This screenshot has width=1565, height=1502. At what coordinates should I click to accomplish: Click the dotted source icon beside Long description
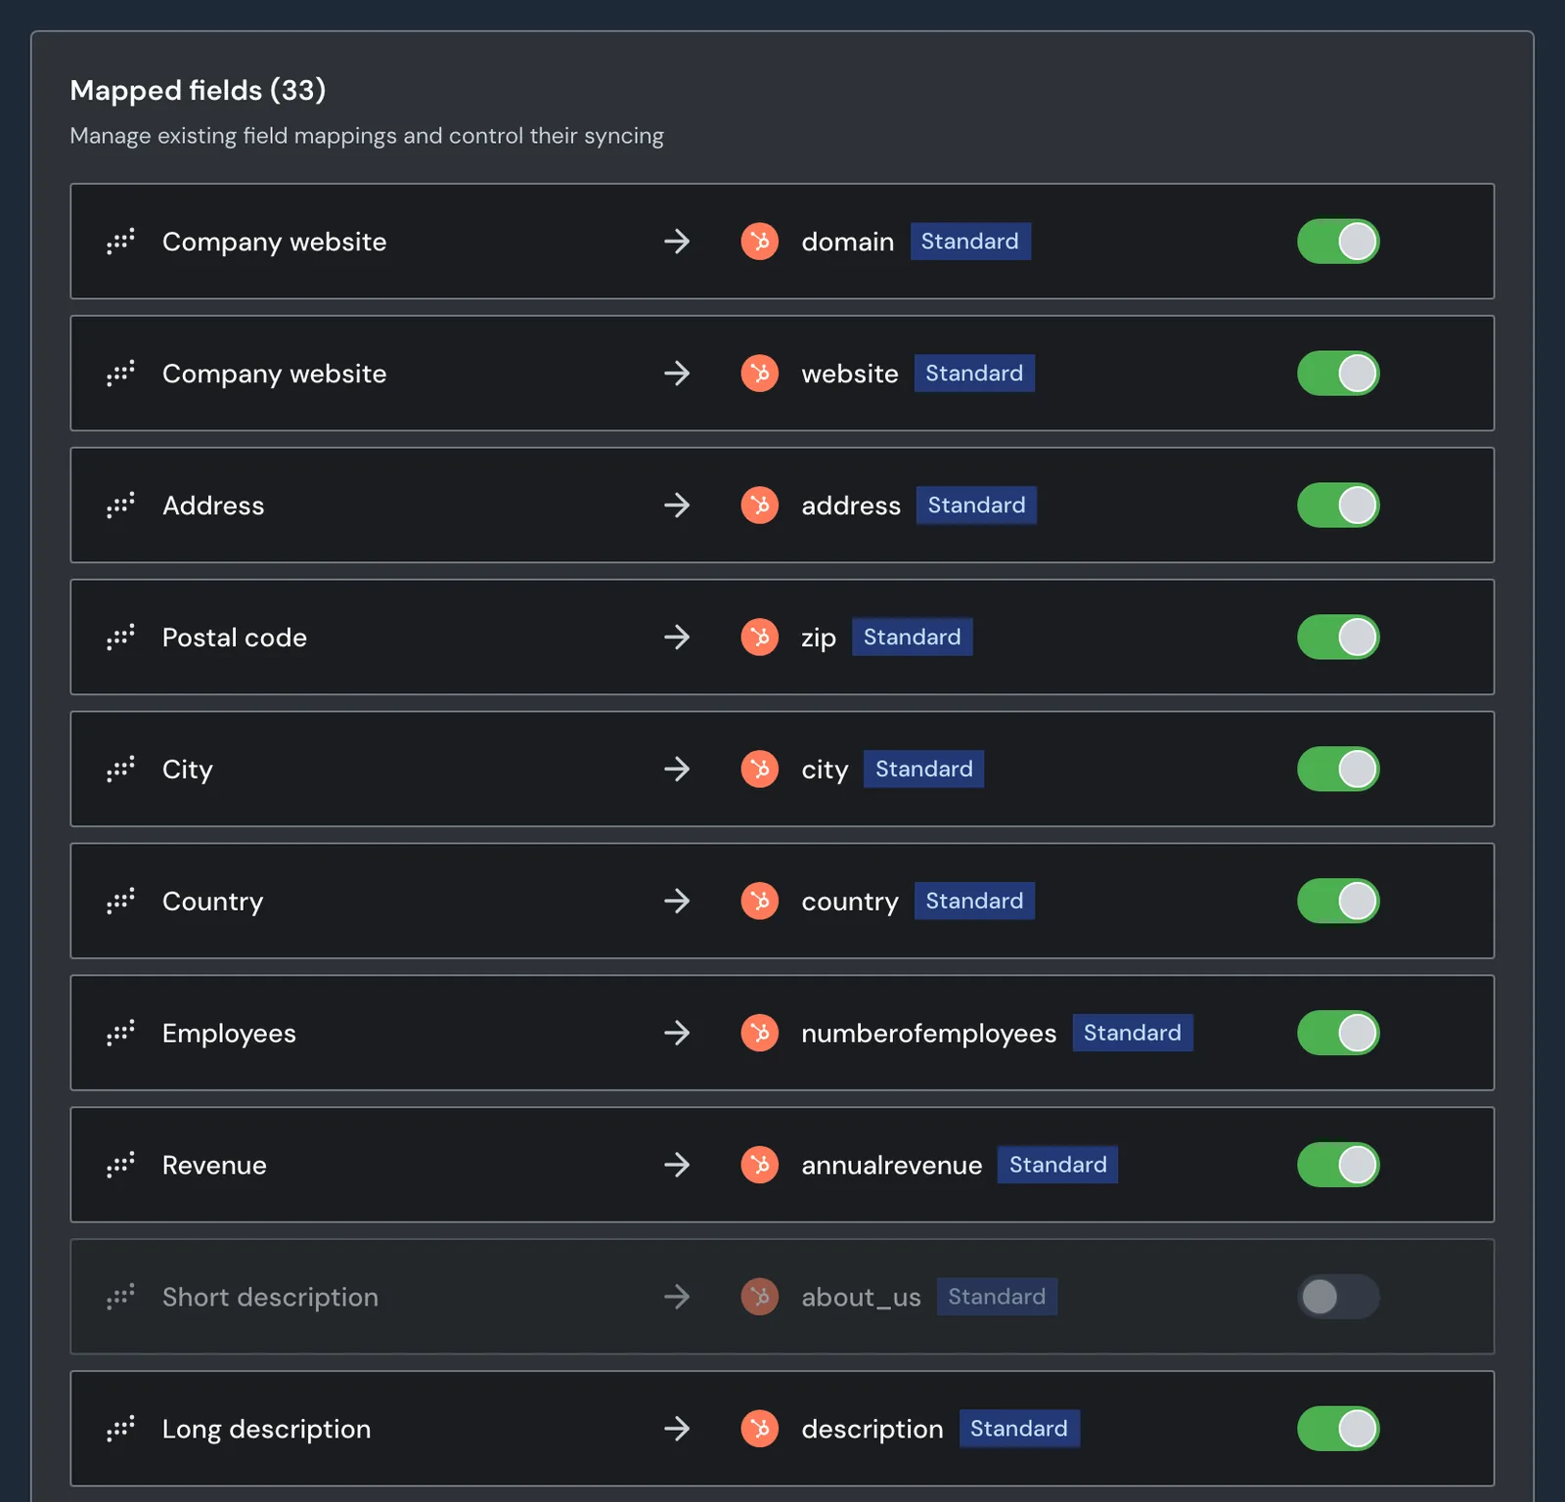[x=120, y=1429]
